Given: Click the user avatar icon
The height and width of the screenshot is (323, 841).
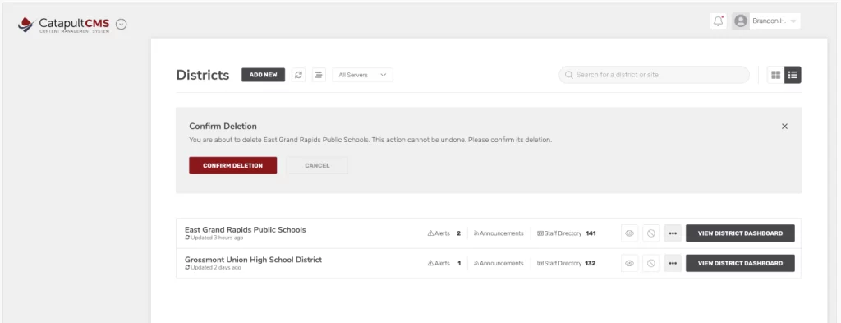Looking at the screenshot, I should (741, 21).
